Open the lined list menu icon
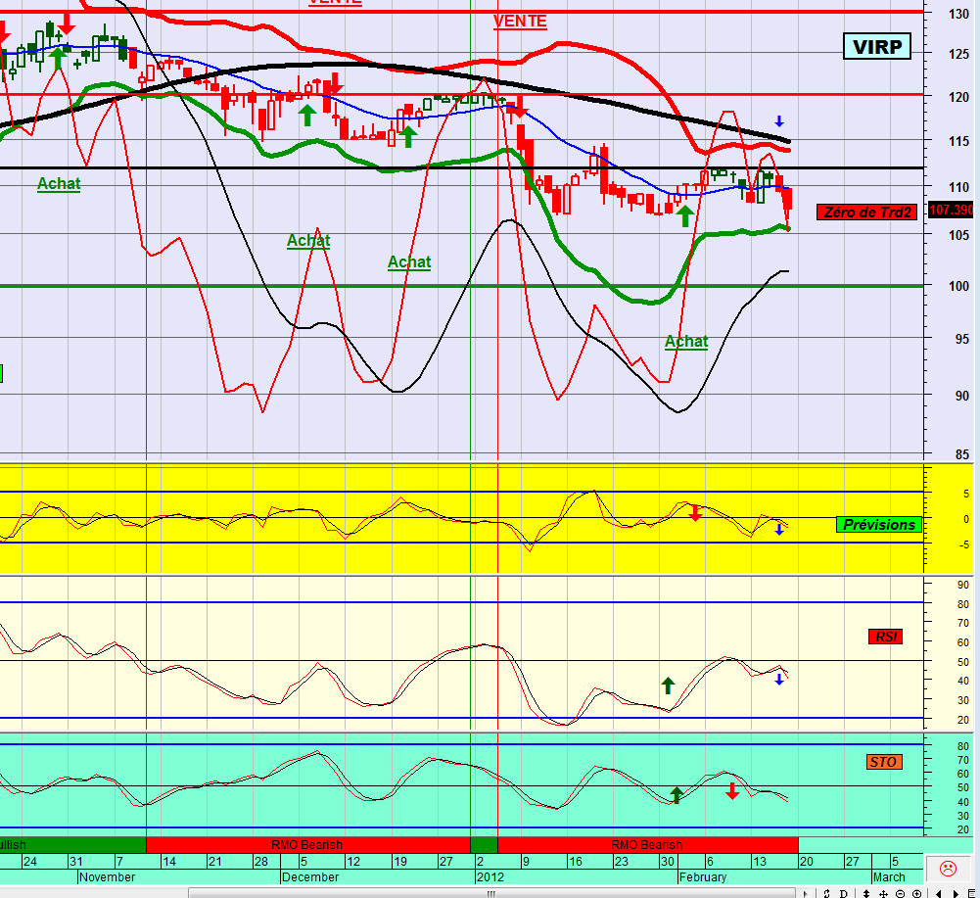The height and width of the screenshot is (898, 980). 972,894
